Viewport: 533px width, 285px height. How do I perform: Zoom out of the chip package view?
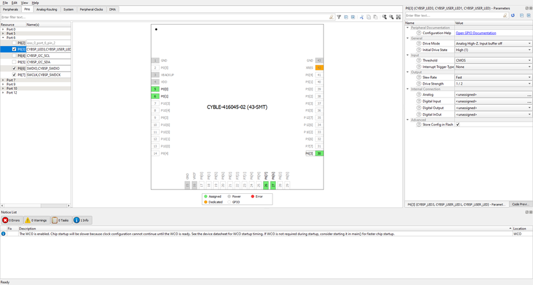392,17
